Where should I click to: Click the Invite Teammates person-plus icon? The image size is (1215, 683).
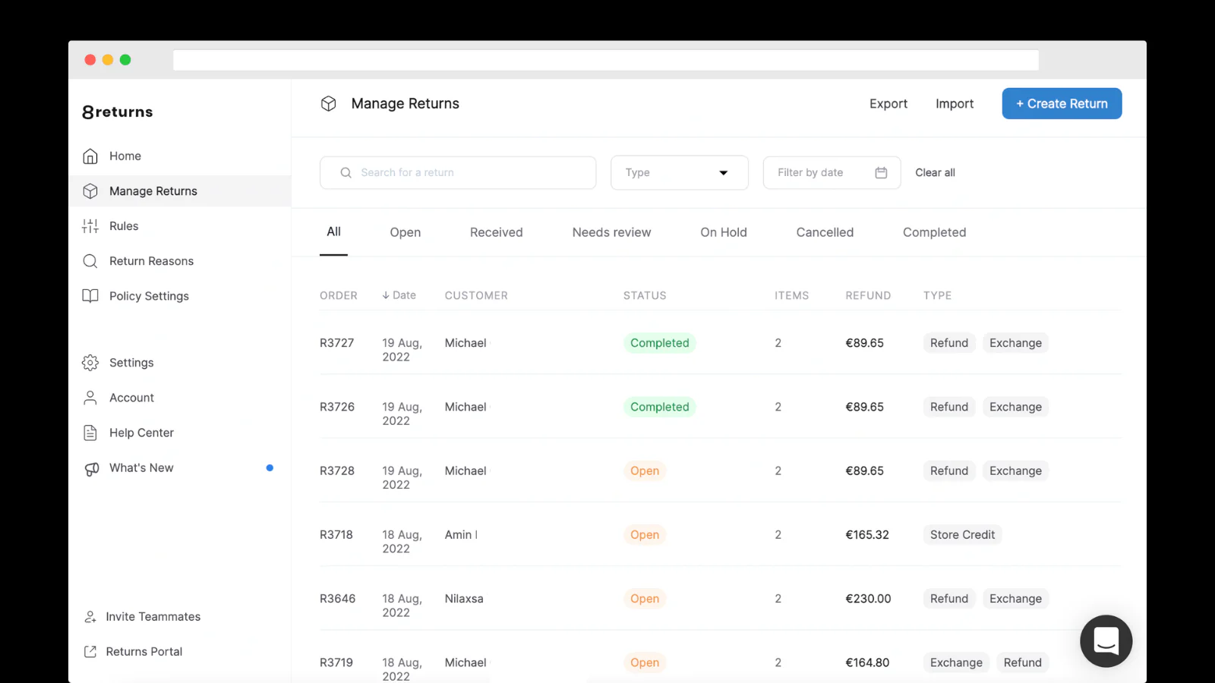coord(90,617)
